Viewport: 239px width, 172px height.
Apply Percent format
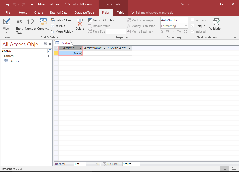coord(168,32)
